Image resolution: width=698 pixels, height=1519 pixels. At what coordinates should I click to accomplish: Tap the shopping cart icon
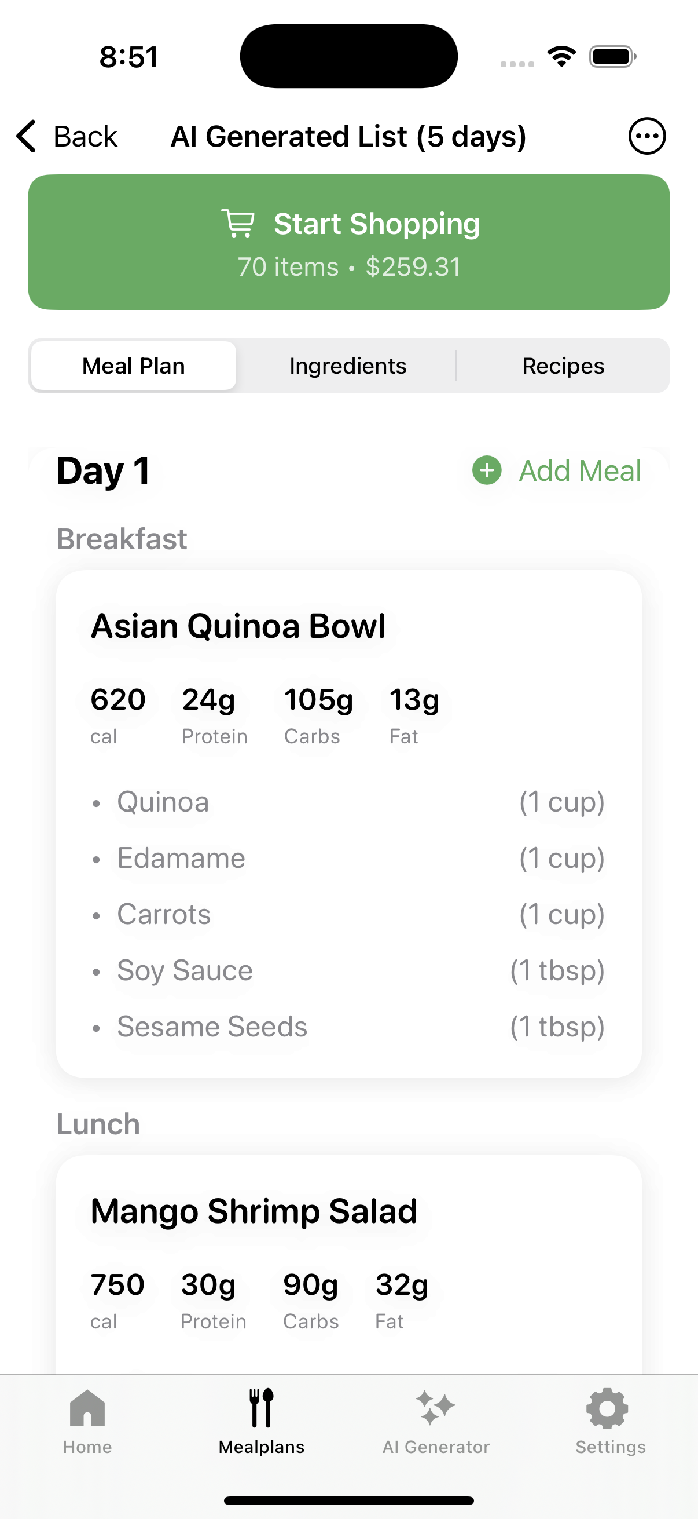(238, 224)
